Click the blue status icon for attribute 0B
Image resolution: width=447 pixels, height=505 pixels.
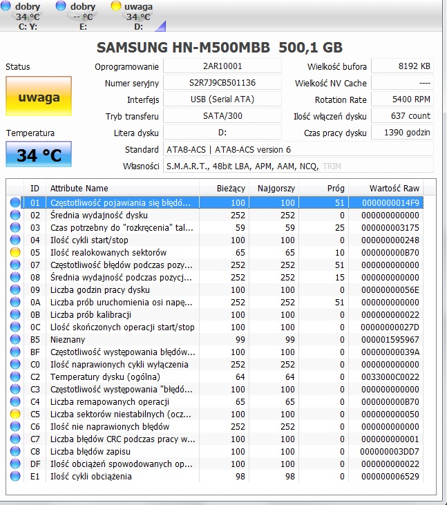pyautogui.click(x=15, y=314)
